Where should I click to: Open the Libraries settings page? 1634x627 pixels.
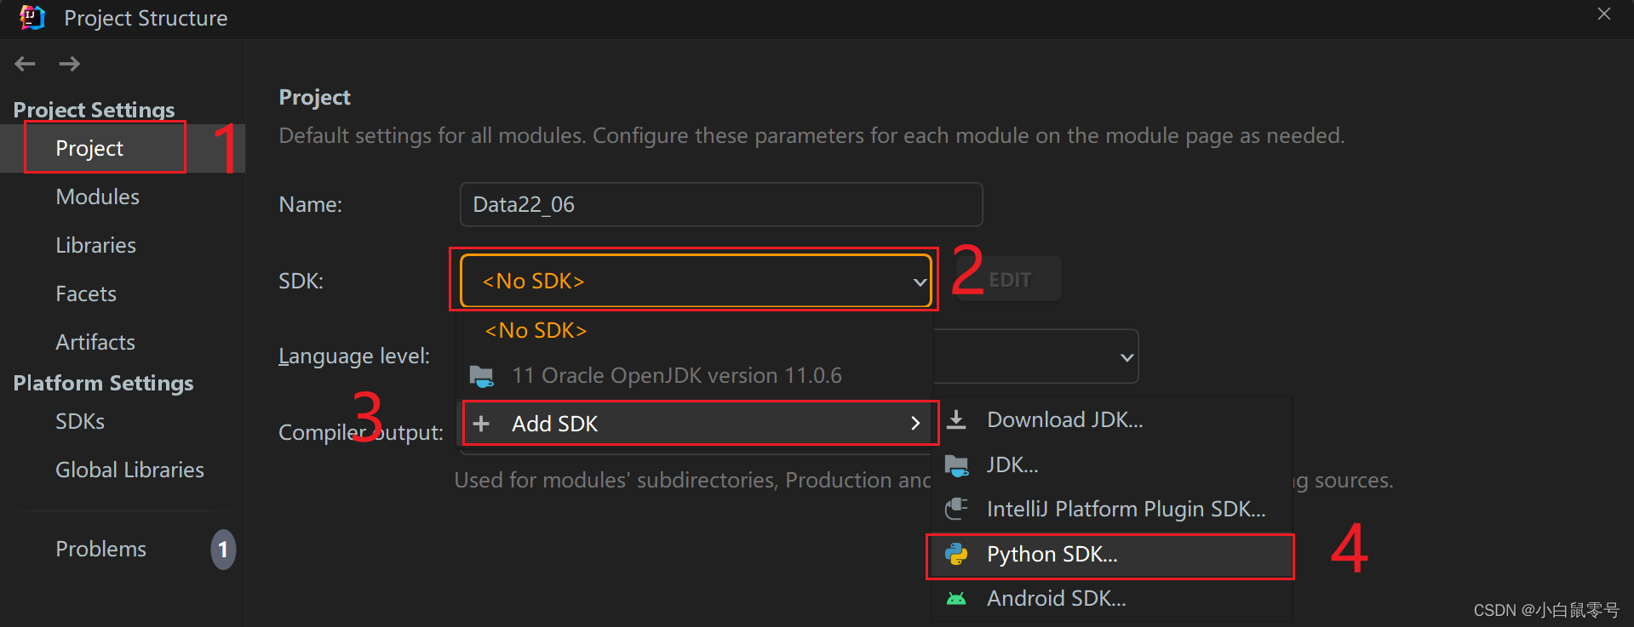click(x=95, y=245)
